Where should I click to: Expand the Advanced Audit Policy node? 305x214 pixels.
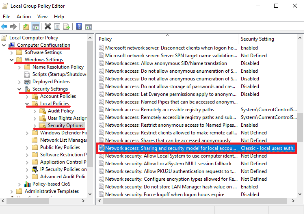point(27,177)
